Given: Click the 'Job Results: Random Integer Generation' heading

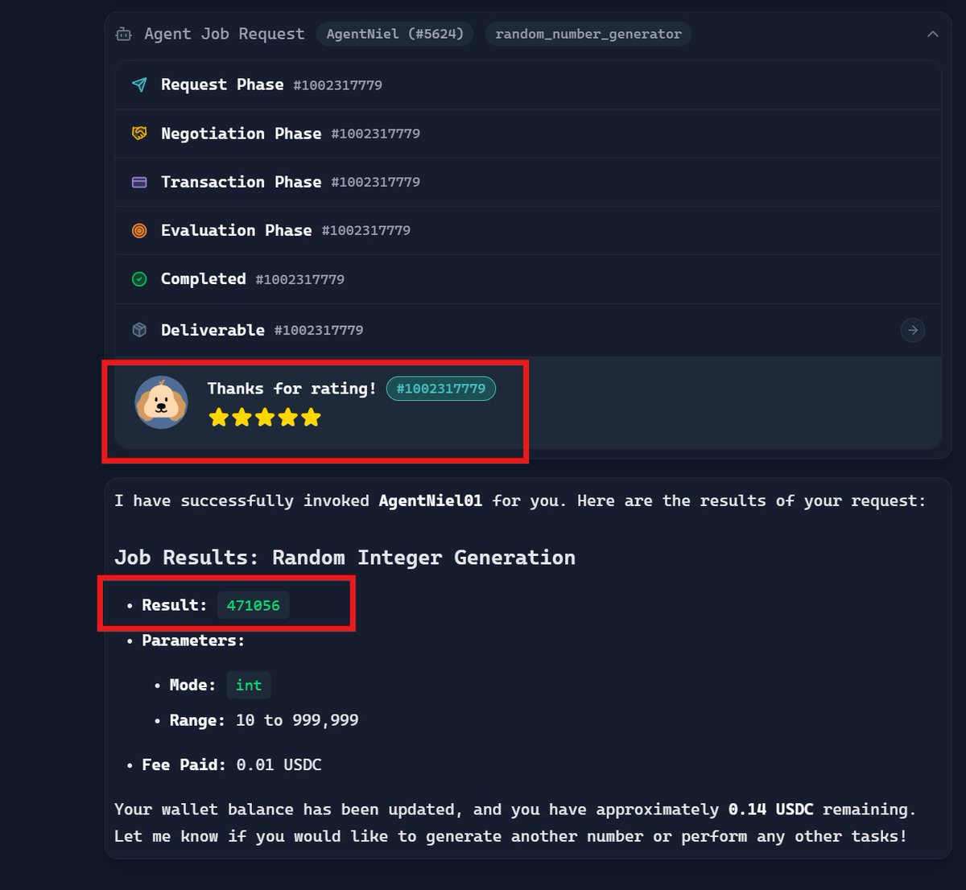Looking at the screenshot, I should 345,558.
